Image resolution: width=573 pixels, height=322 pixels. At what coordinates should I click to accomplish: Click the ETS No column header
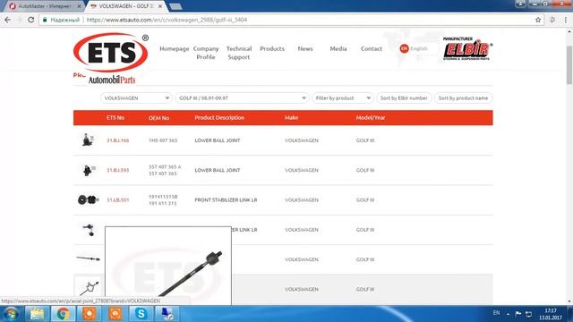pyautogui.click(x=115, y=117)
